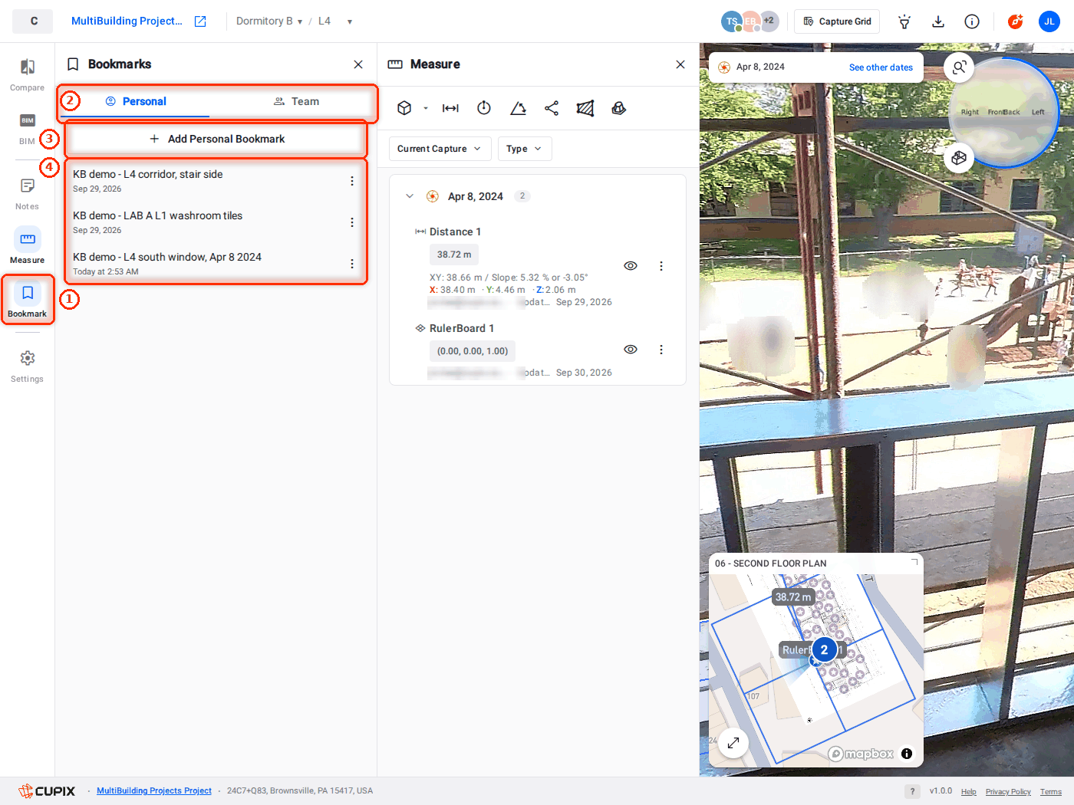Switch to the Personal bookmarks tab
The image size is (1074, 805).
(135, 101)
